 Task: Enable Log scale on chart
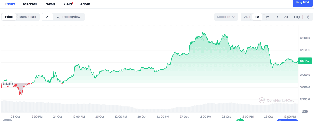297,17
